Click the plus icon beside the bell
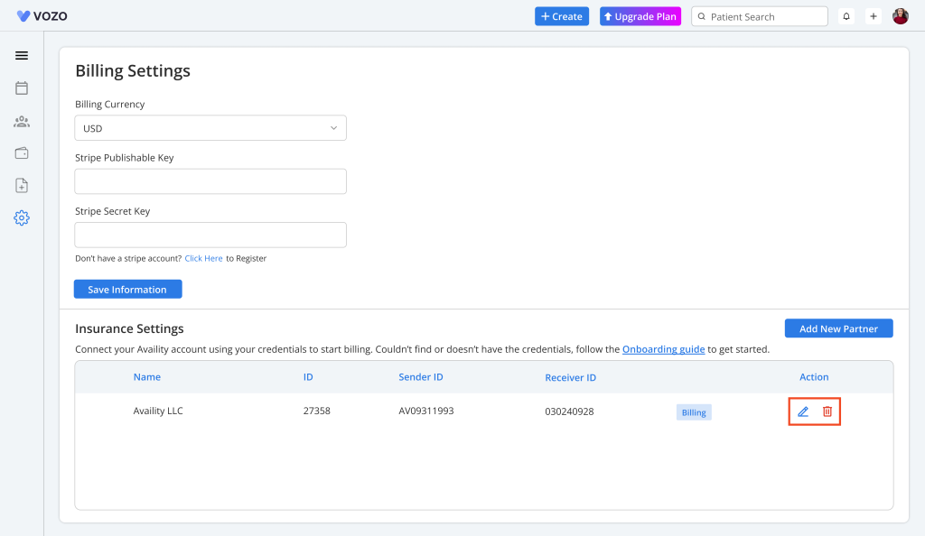Image resolution: width=925 pixels, height=536 pixels. coord(874,16)
